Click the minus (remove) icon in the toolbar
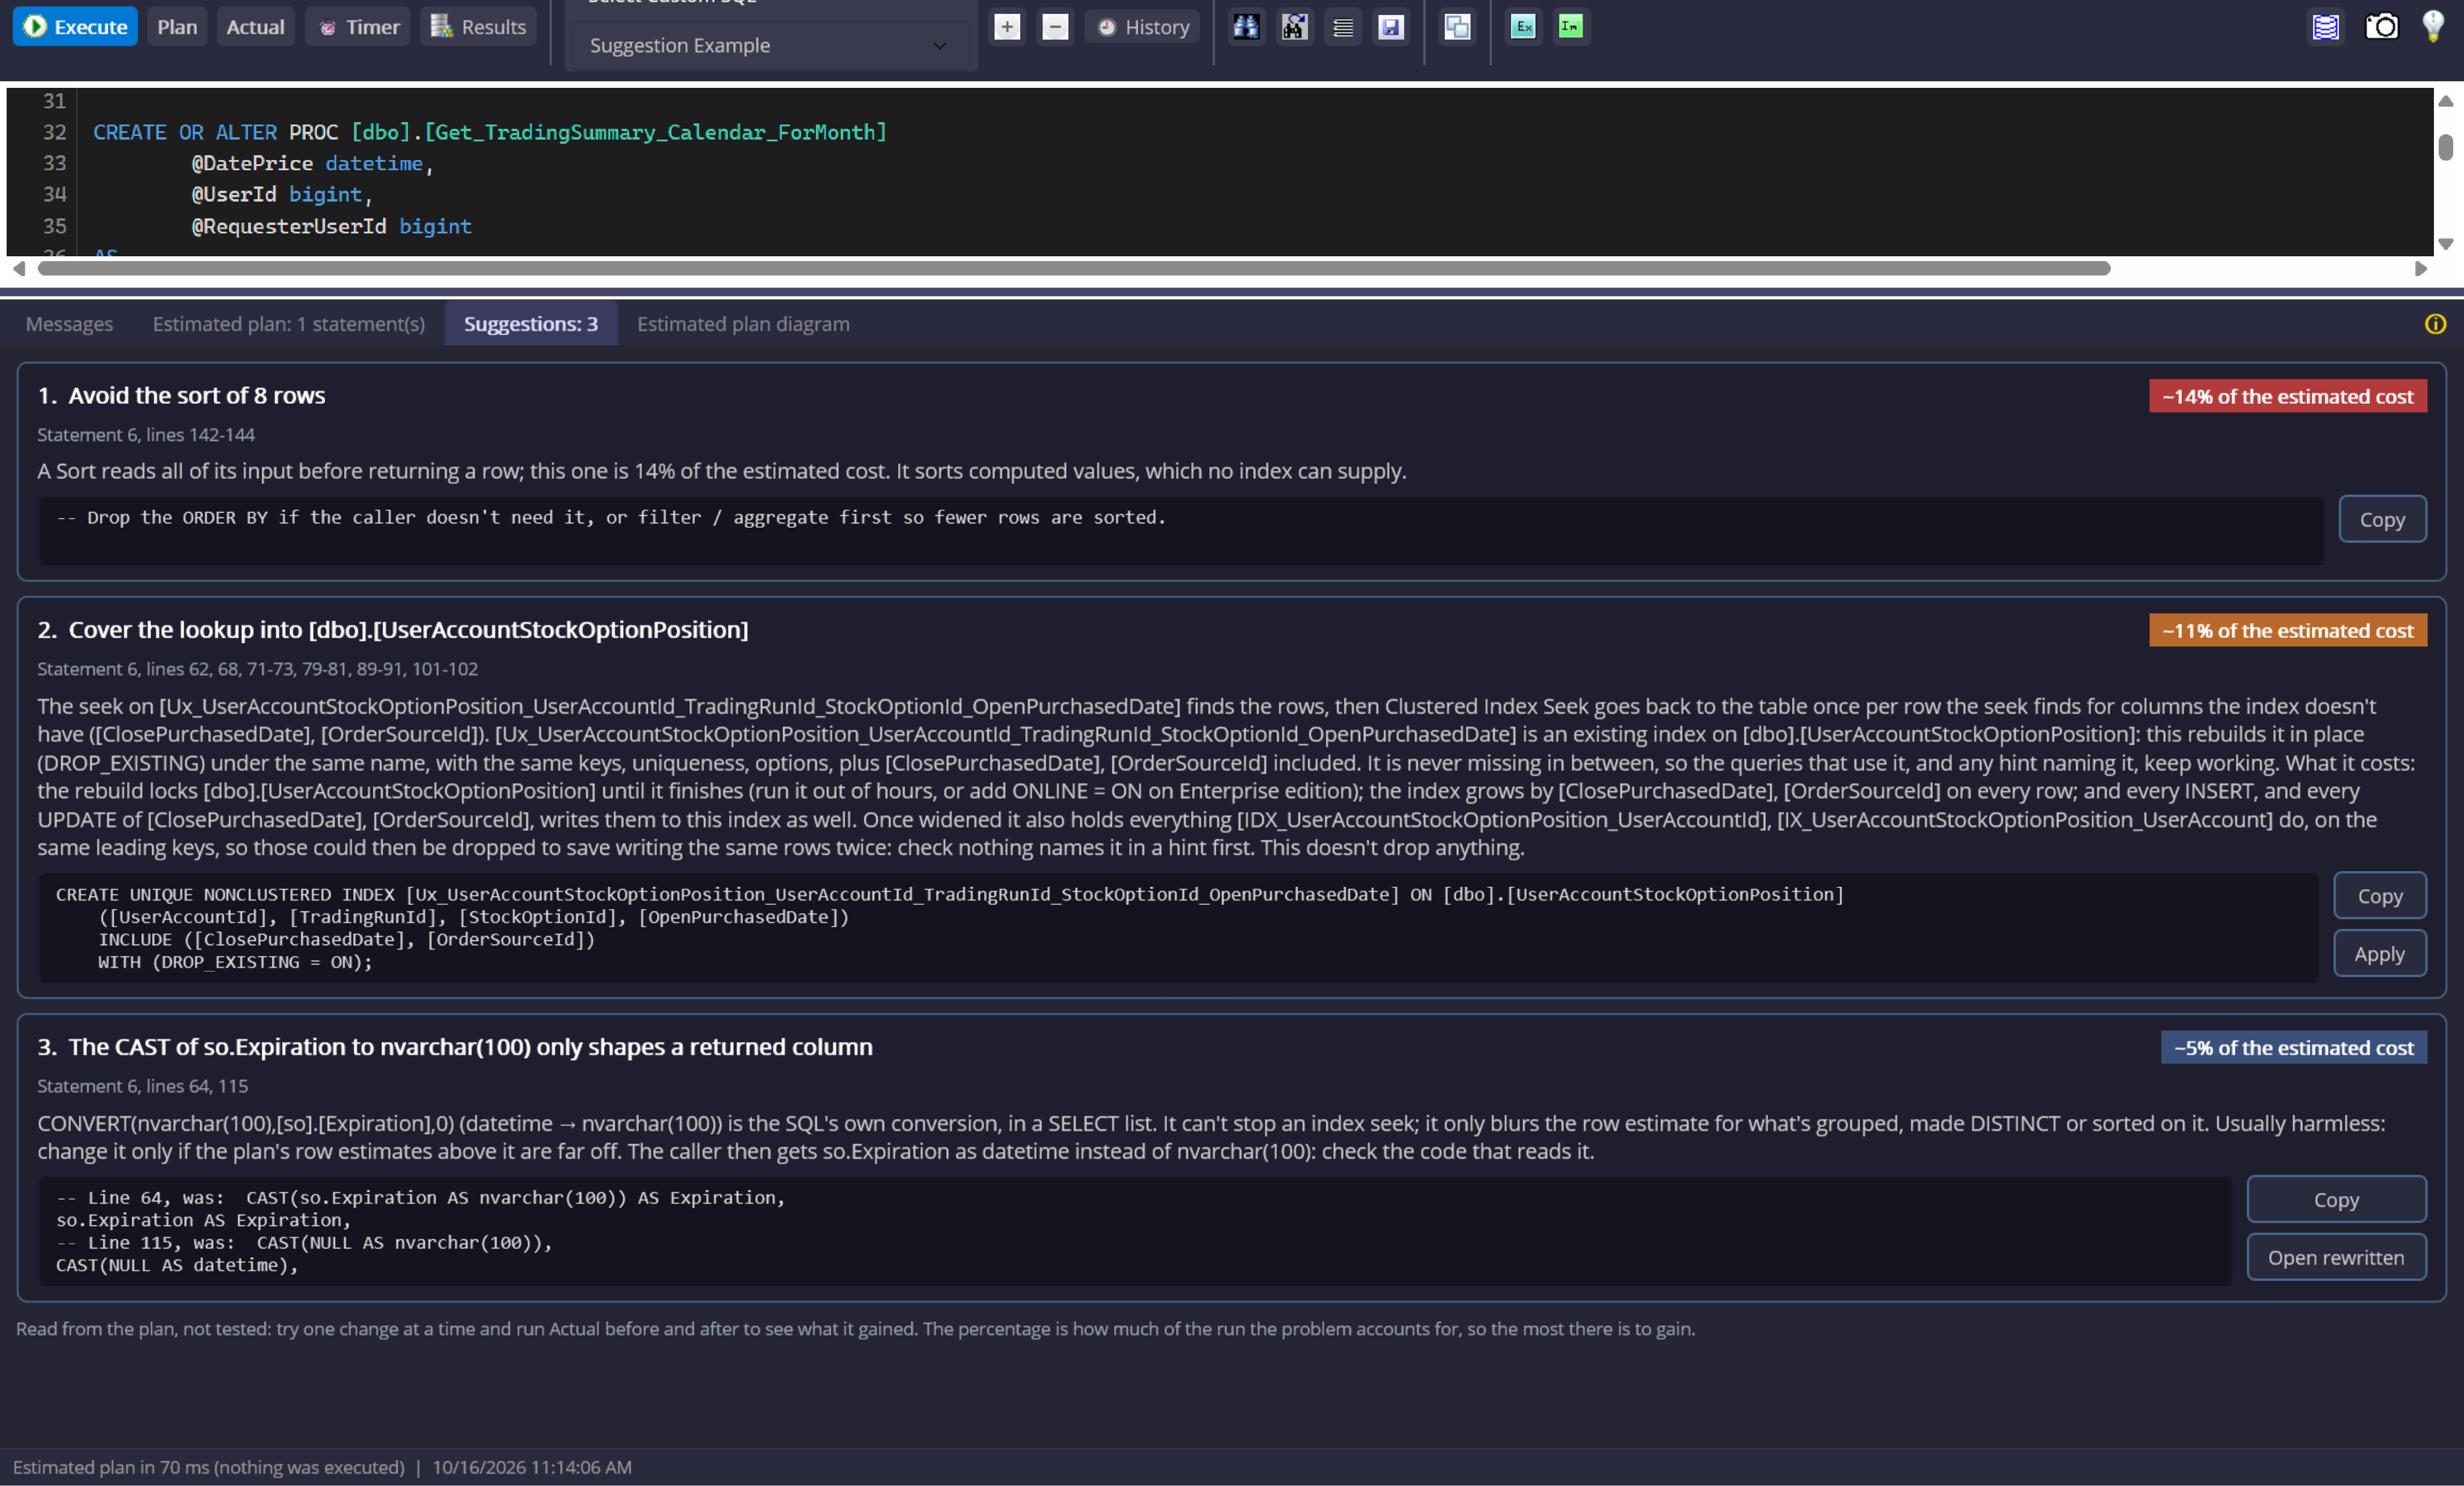Screen dimensions: 2464x1486 click(1055, 27)
